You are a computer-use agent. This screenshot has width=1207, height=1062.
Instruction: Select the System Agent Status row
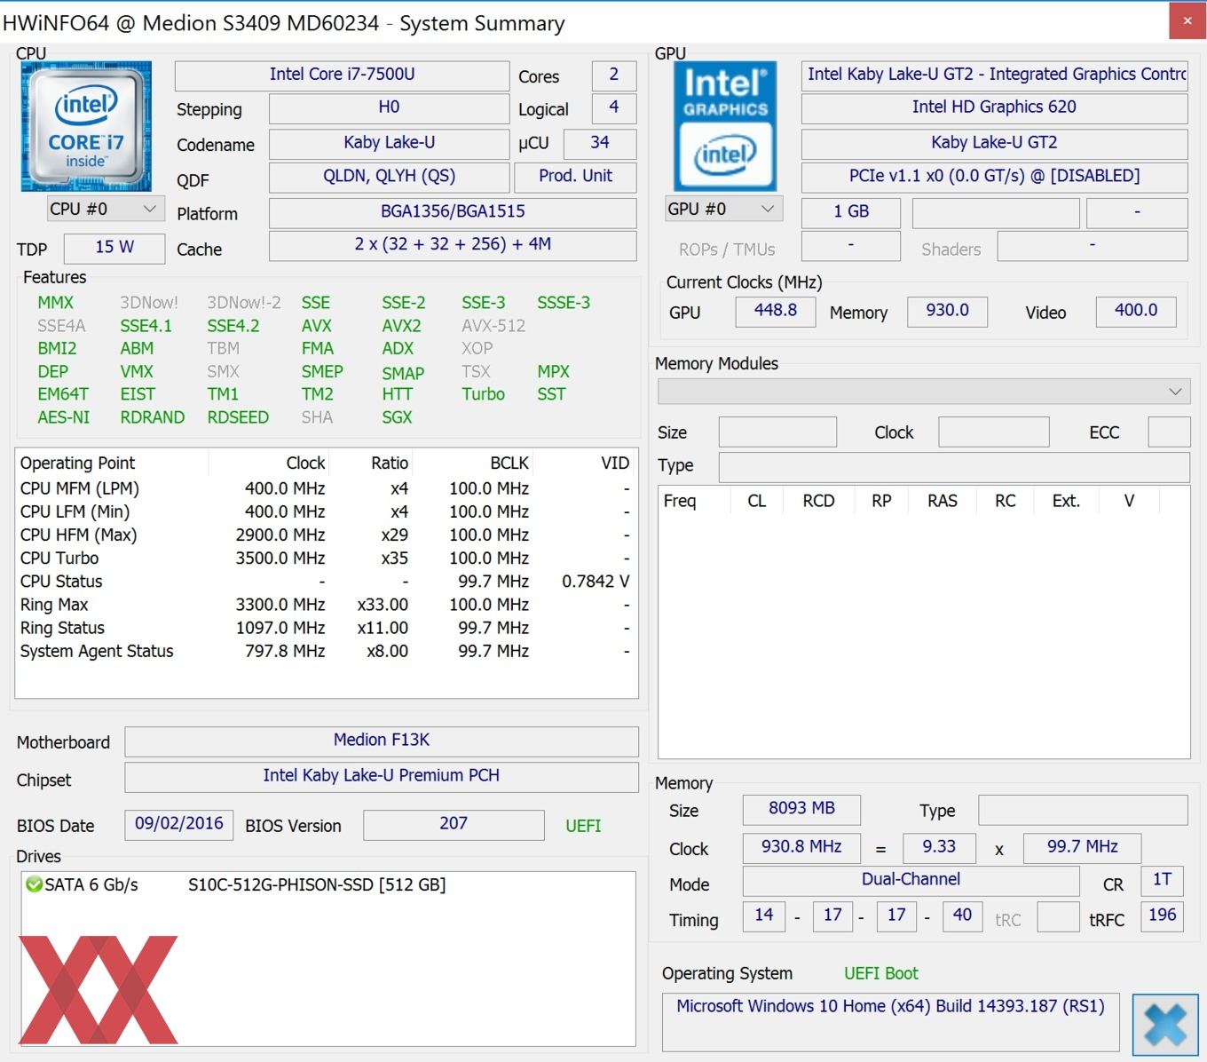(x=326, y=651)
